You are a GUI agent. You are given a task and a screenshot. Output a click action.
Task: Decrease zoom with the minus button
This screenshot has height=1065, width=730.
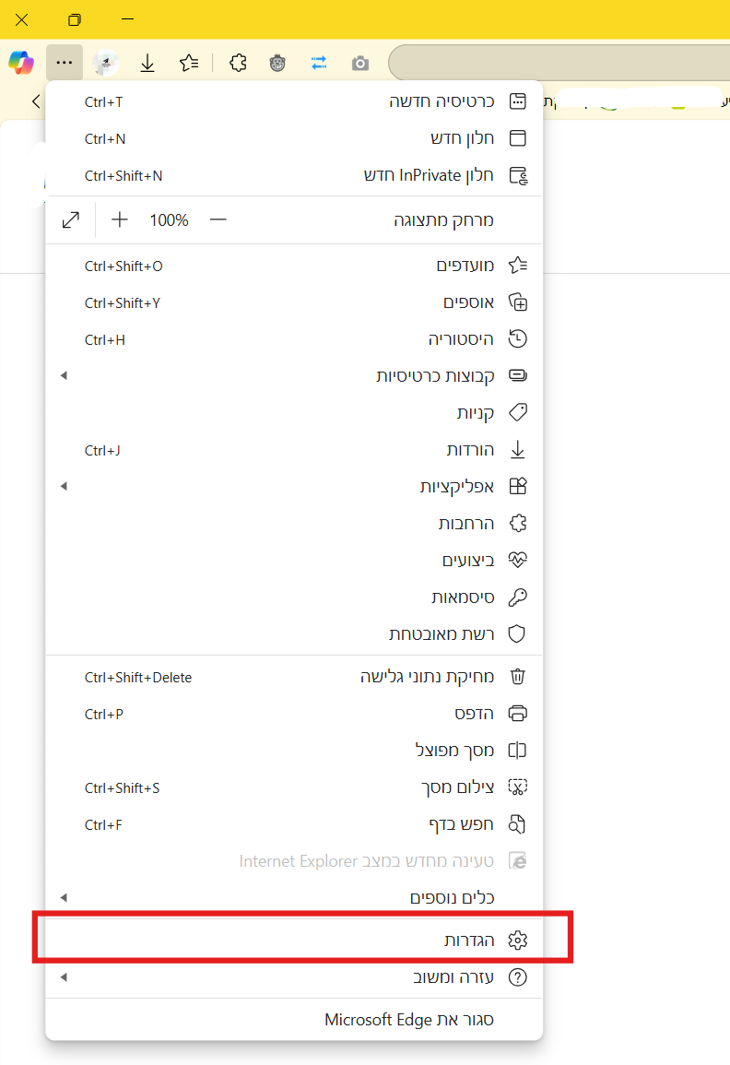point(218,220)
